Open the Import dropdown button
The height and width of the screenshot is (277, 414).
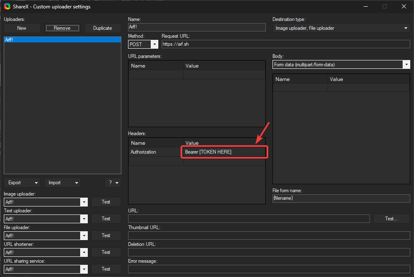[x=63, y=183]
